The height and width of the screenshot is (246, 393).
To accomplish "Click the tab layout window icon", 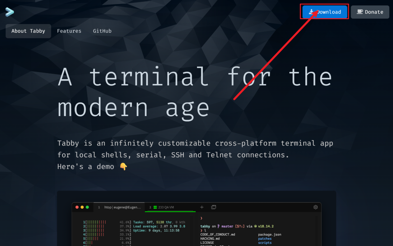I will pos(214,207).
